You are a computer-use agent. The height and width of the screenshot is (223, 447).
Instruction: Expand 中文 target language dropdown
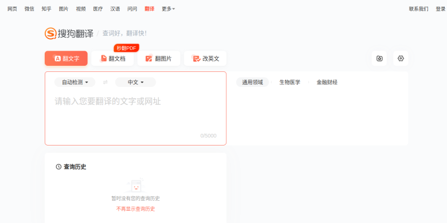[135, 82]
